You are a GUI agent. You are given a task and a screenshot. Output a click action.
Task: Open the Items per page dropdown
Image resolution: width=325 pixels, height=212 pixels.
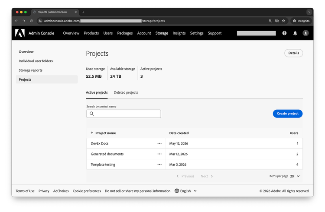(295, 176)
